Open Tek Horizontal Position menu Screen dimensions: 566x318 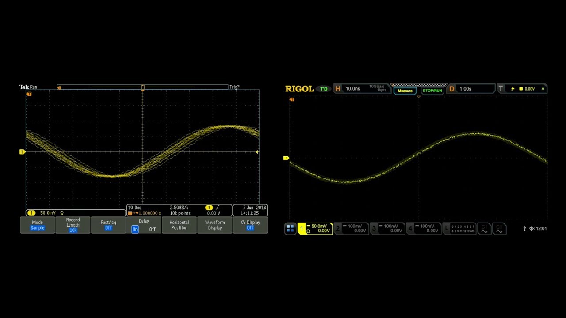tap(179, 225)
